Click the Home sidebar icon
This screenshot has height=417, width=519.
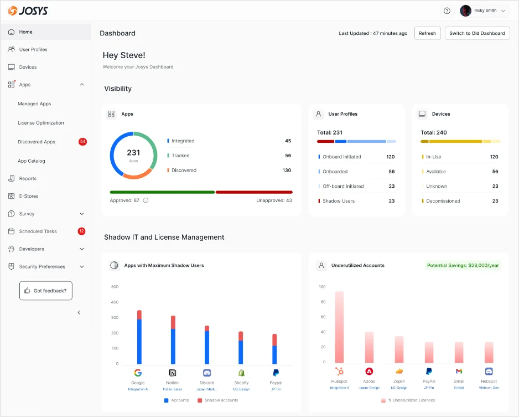click(x=11, y=32)
